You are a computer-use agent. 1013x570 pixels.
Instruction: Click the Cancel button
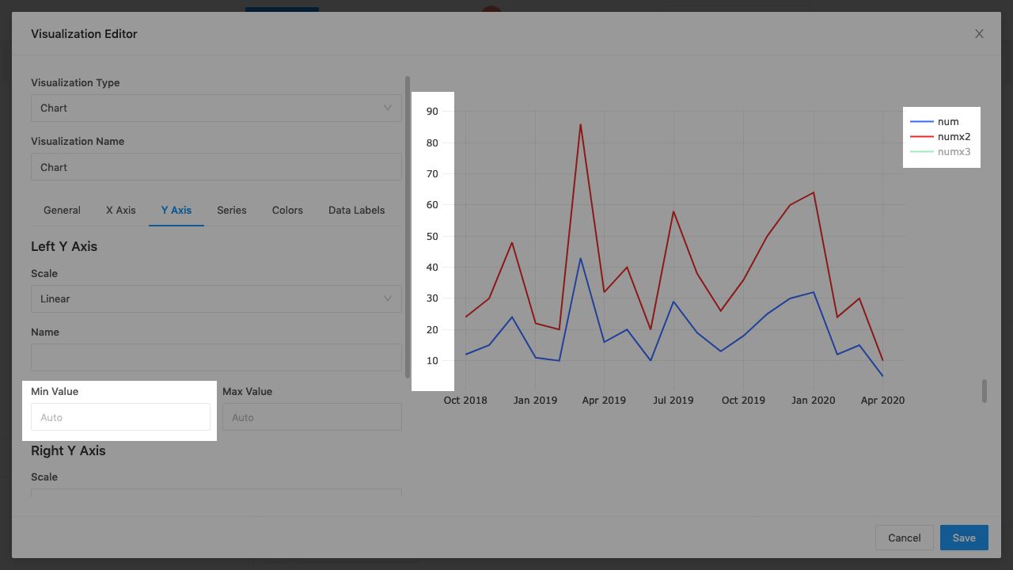(x=905, y=538)
